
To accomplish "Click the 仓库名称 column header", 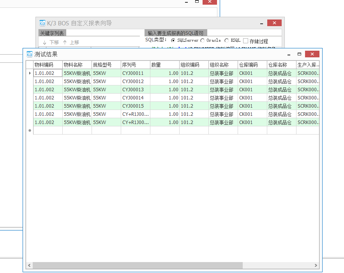I will pos(281,65).
